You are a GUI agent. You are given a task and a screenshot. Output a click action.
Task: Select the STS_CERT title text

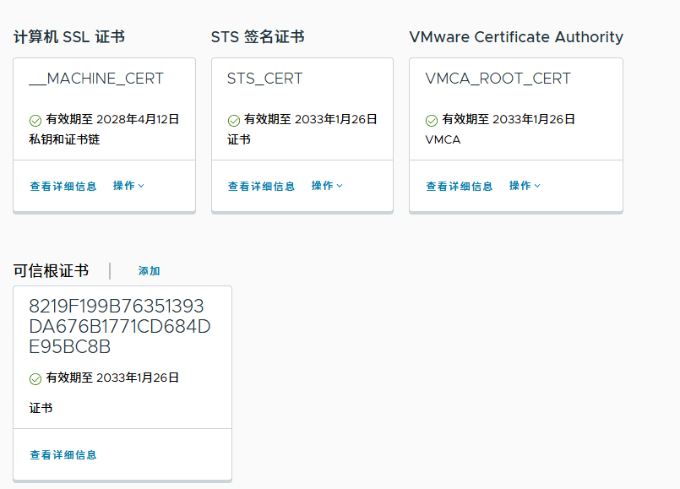(x=264, y=79)
